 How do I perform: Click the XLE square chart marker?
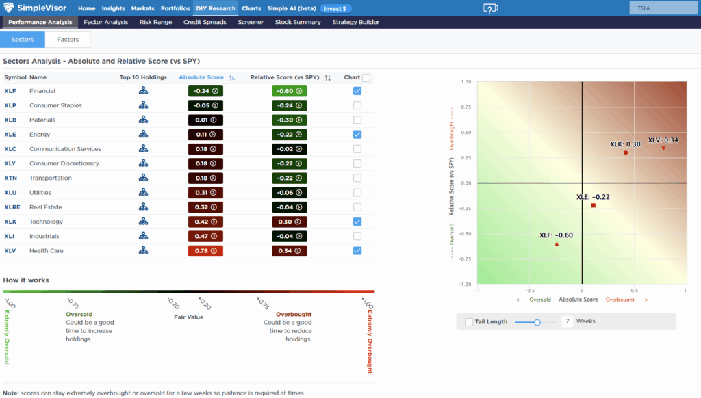tap(594, 205)
